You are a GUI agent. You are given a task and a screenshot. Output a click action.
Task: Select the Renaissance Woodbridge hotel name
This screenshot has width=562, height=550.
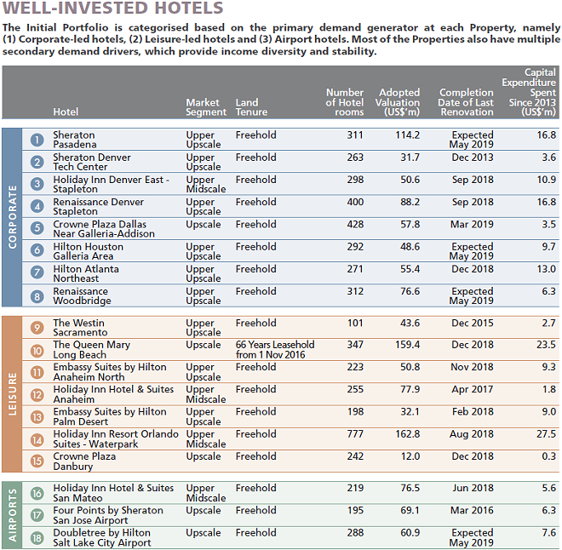tap(82, 295)
